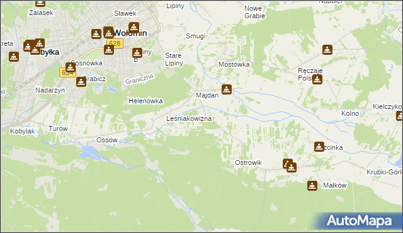Click the Kolno label
The width and height of the screenshot is (403, 233).
350,113
